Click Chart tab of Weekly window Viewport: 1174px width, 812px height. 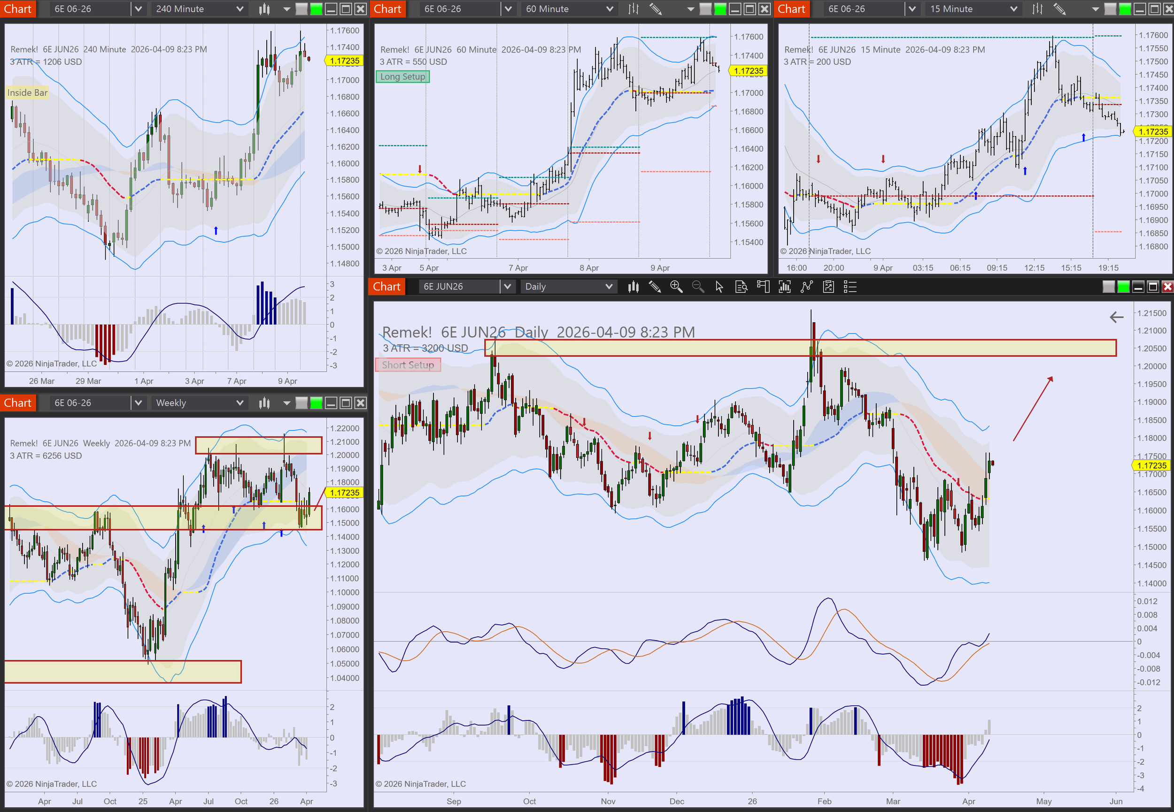[x=18, y=403]
